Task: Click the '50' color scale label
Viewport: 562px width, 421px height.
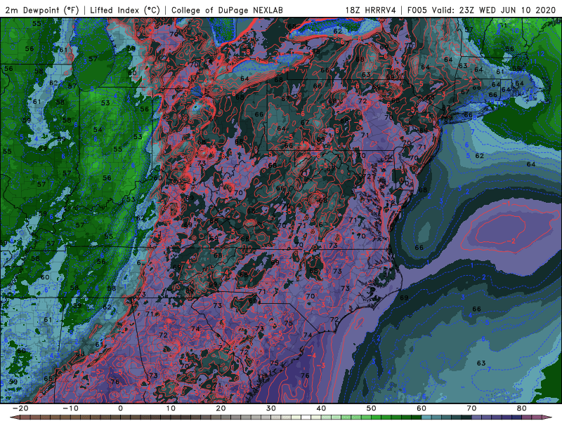Action: tap(372, 408)
